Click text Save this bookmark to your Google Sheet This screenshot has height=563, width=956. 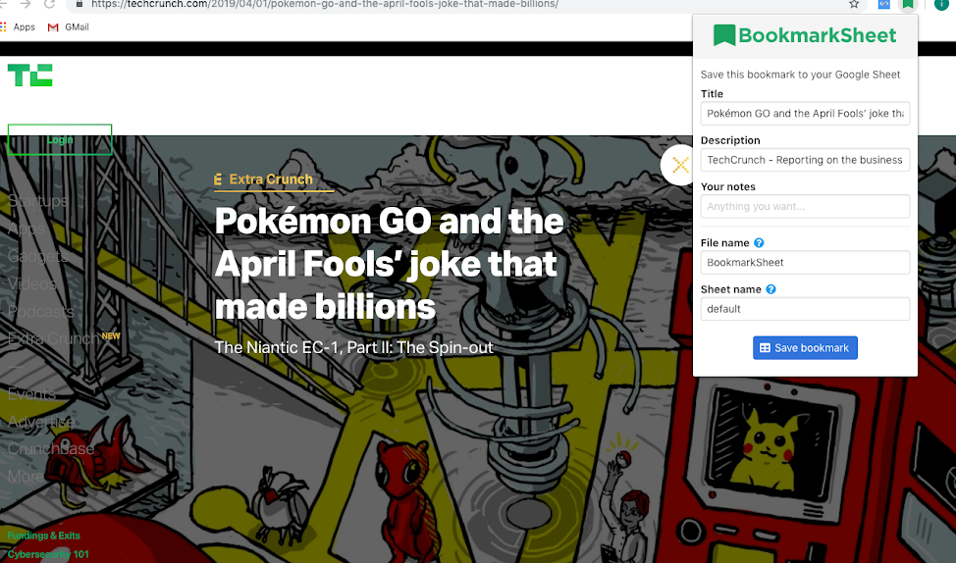click(x=800, y=75)
